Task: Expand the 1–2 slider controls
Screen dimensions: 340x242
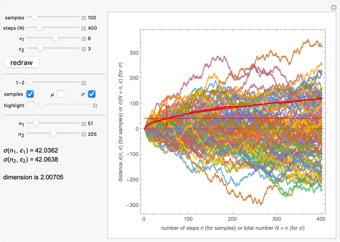Action: pyautogui.click(x=84, y=83)
